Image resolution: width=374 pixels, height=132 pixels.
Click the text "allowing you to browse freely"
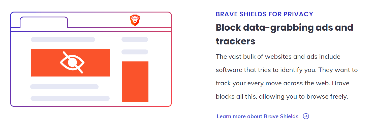click(303, 96)
